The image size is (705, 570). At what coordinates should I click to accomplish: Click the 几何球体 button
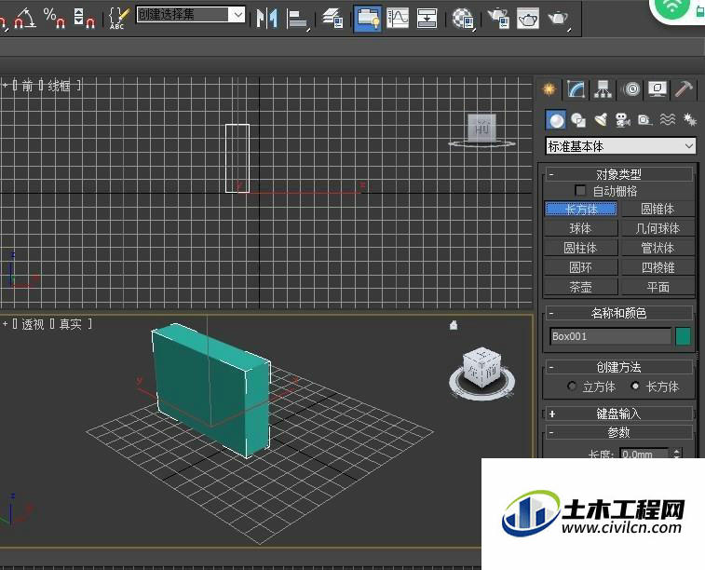coord(658,228)
